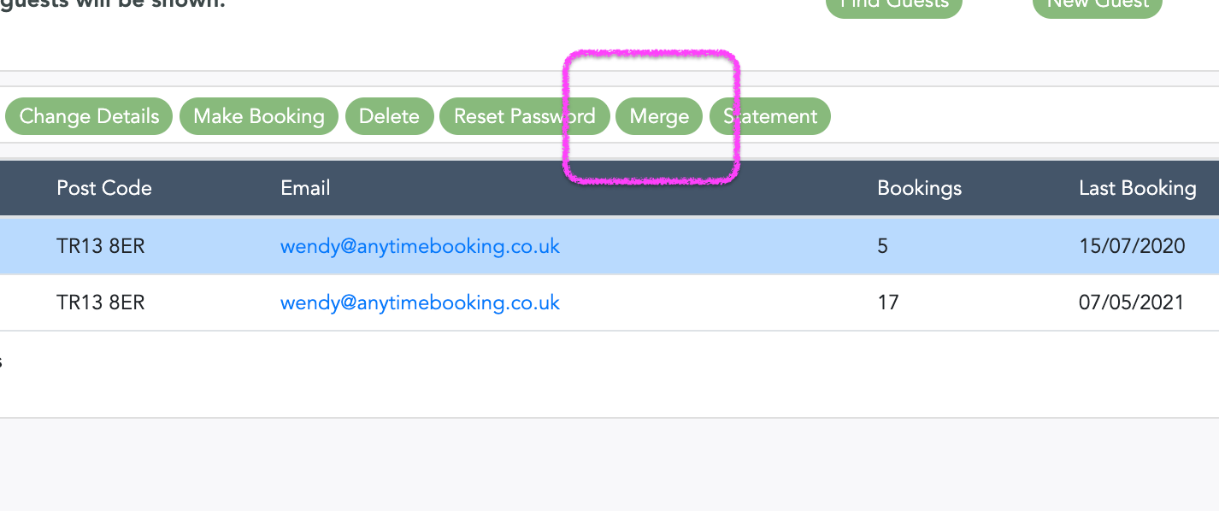Open Make Booking for selected guest
The height and width of the screenshot is (511, 1219).
[259, 116]
